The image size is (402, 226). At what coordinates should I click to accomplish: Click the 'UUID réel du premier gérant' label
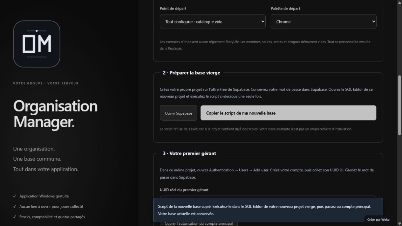184,190
